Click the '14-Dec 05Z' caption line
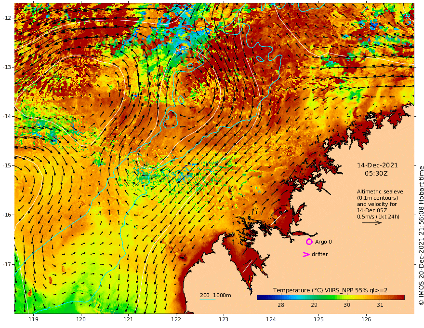 (x=372, y=210)
